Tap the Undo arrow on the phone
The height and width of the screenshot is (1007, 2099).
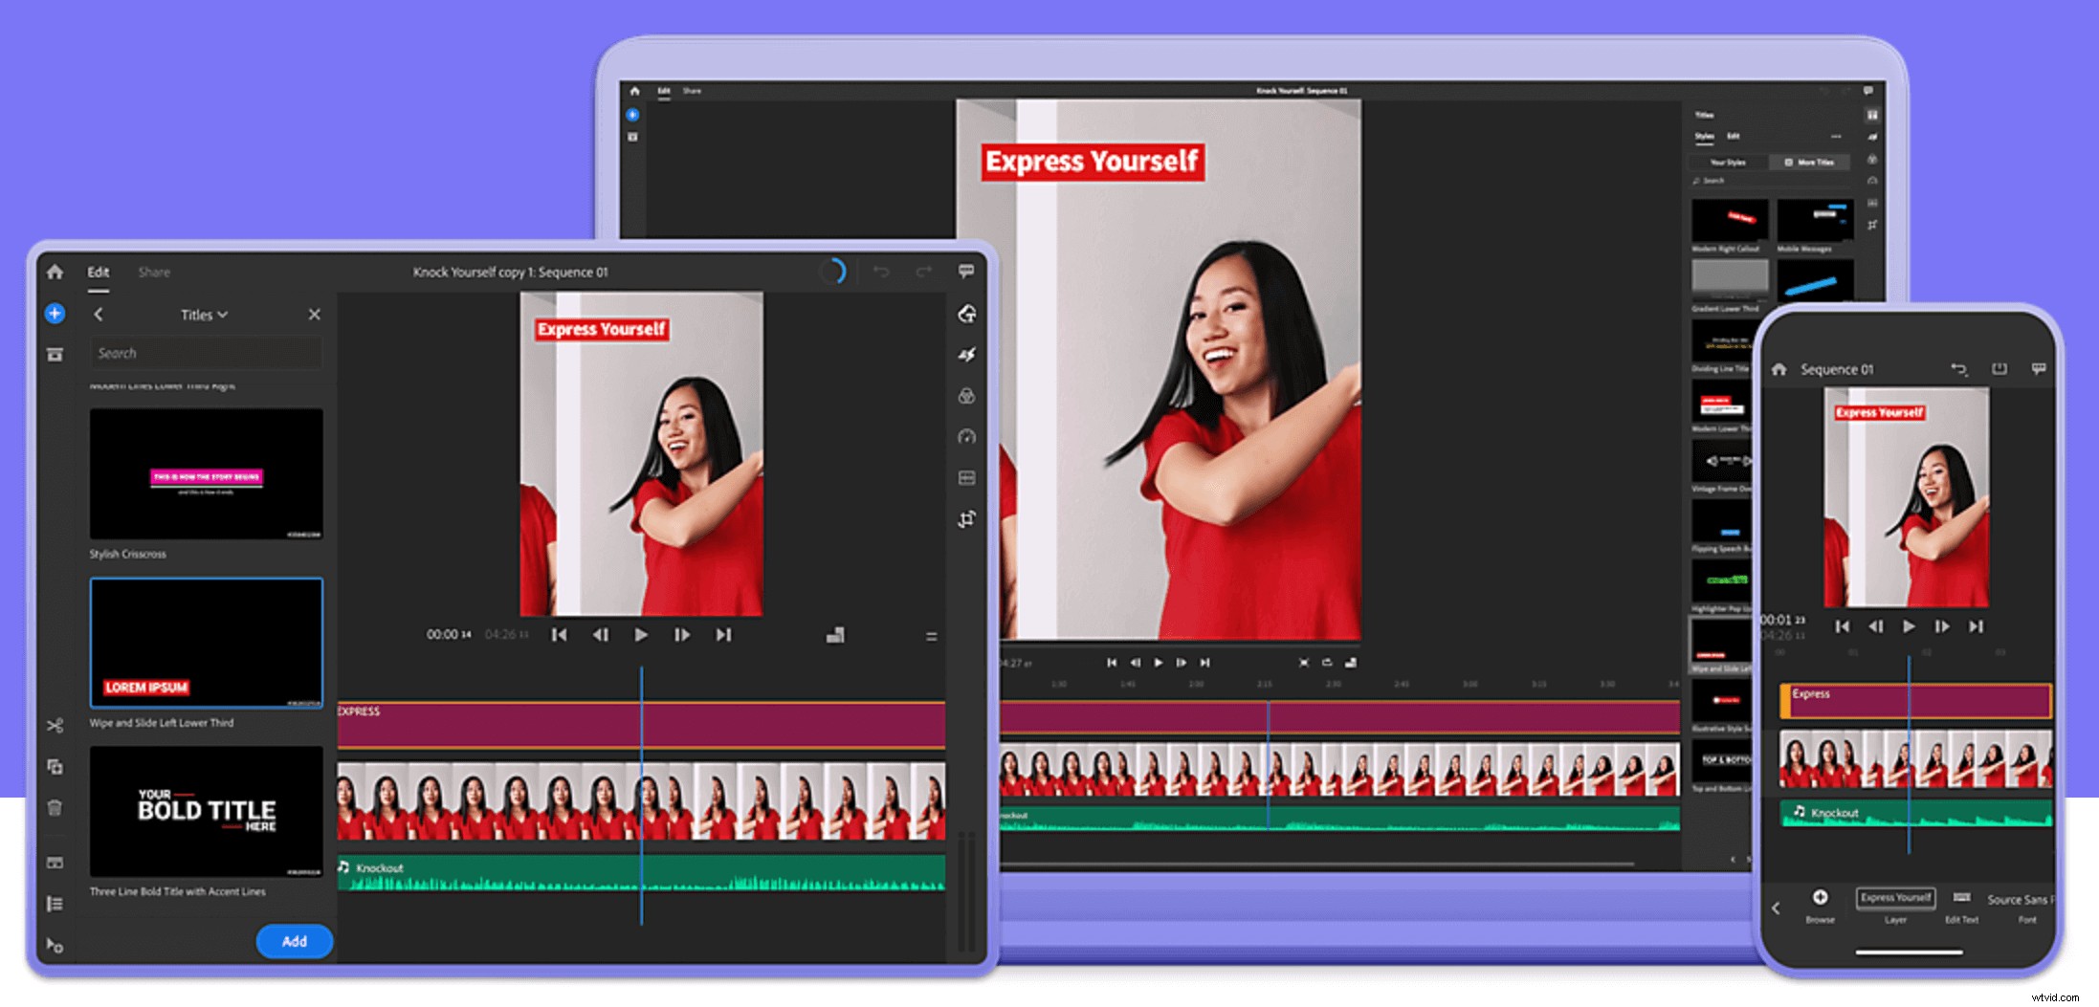coord(1958,369)
